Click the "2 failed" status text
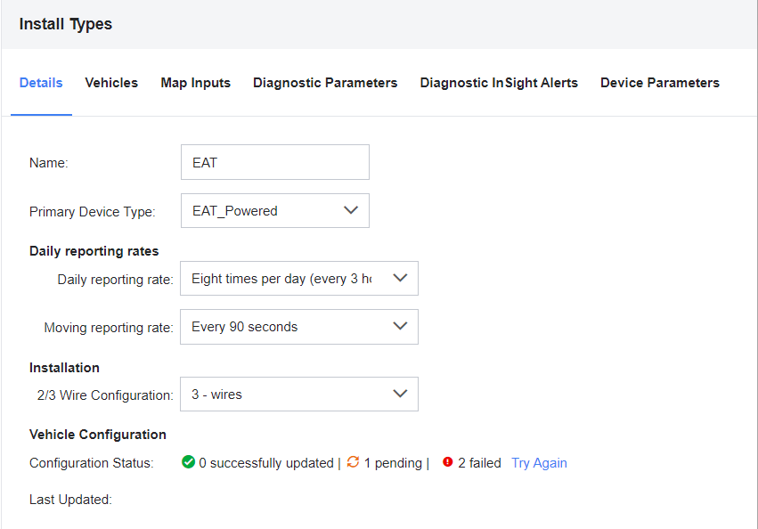Viewport: 758px width, 529px height. coord(478,463)
